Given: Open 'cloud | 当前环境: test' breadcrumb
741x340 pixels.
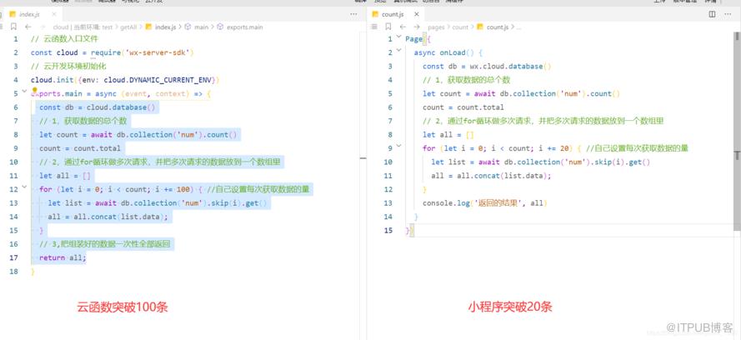Looking at the screenshot, I should point(83,27).
